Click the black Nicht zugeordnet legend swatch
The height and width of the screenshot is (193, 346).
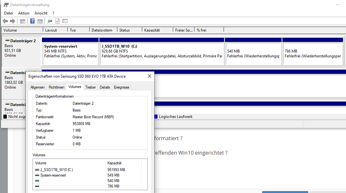point(5,117)
